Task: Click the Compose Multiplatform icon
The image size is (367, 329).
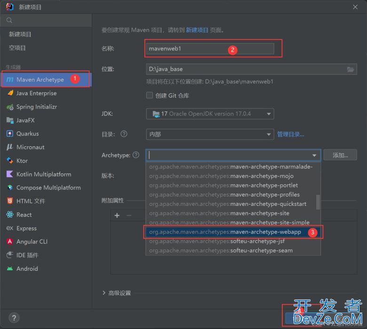Action: click(10, 188)
